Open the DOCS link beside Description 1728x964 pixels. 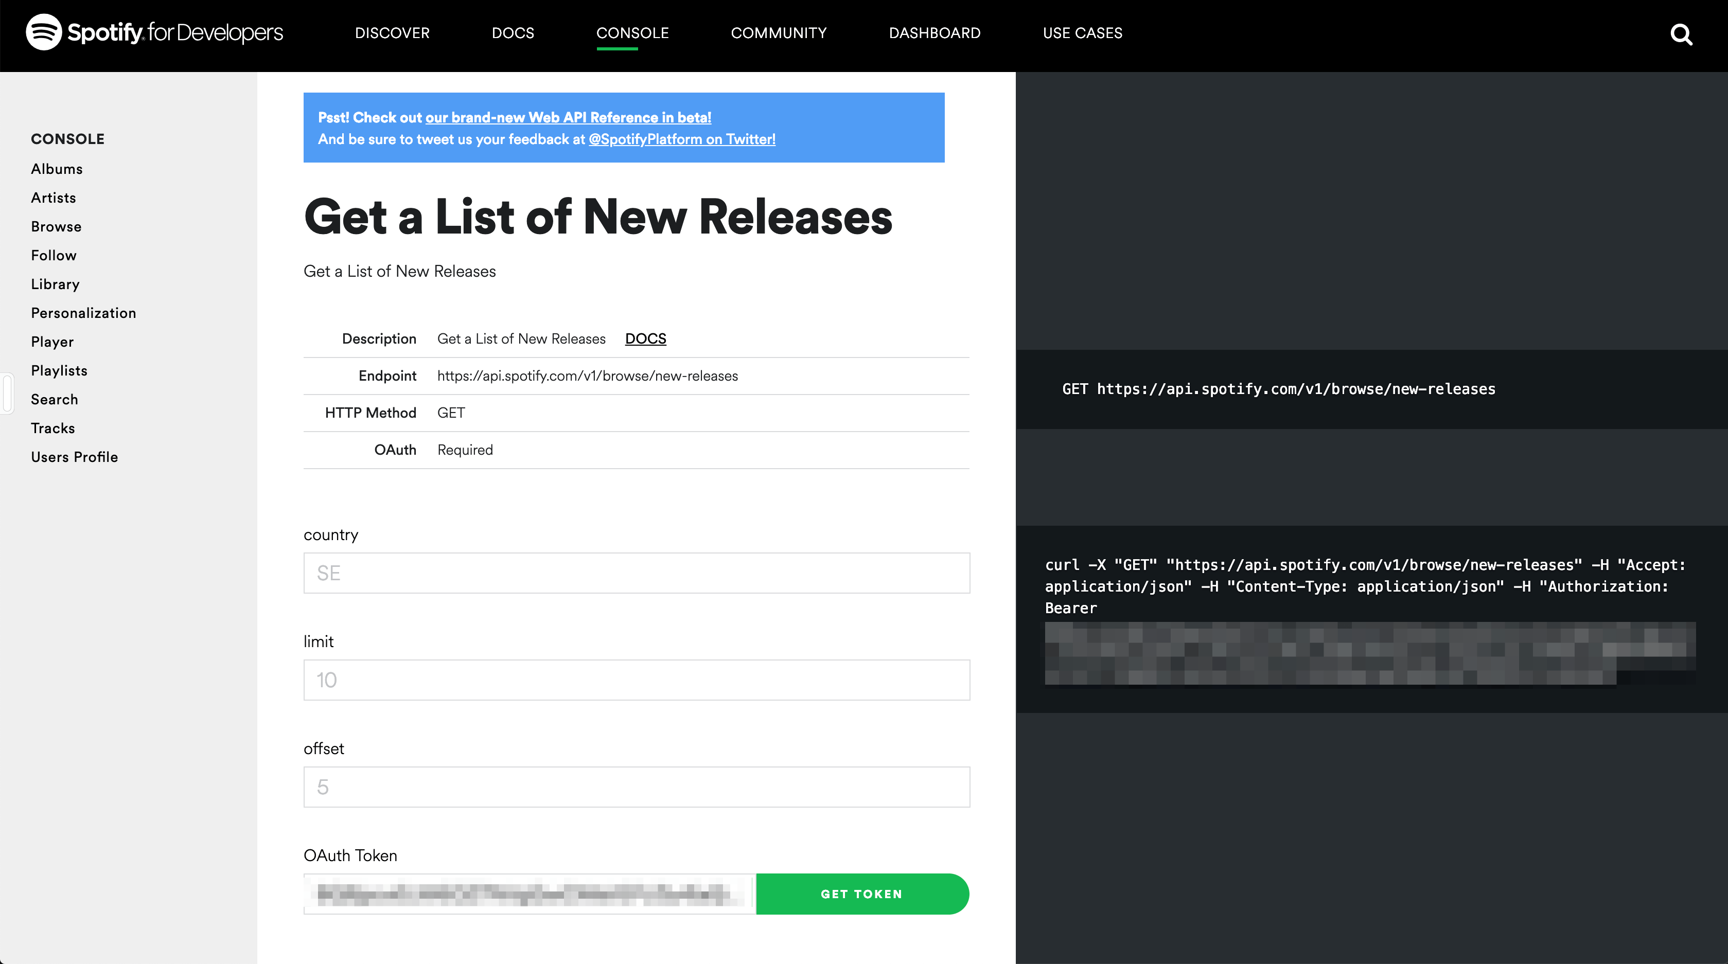point(645,338)
